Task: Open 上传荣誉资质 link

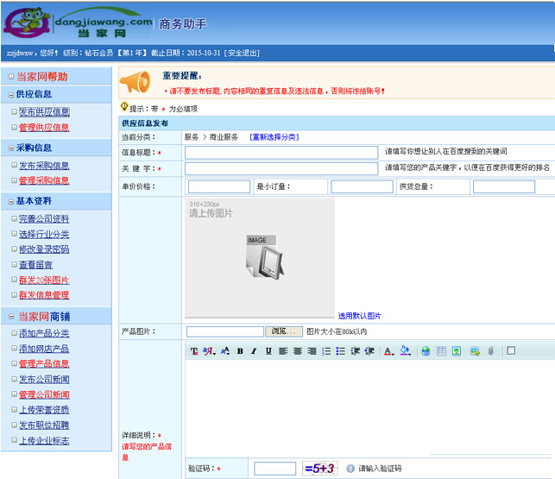Action: click(x=44, y=410)
